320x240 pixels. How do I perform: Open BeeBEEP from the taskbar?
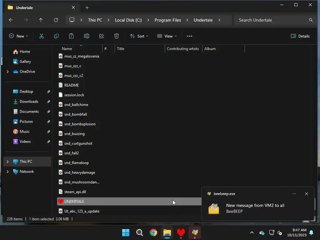click(x=195, y=232)
